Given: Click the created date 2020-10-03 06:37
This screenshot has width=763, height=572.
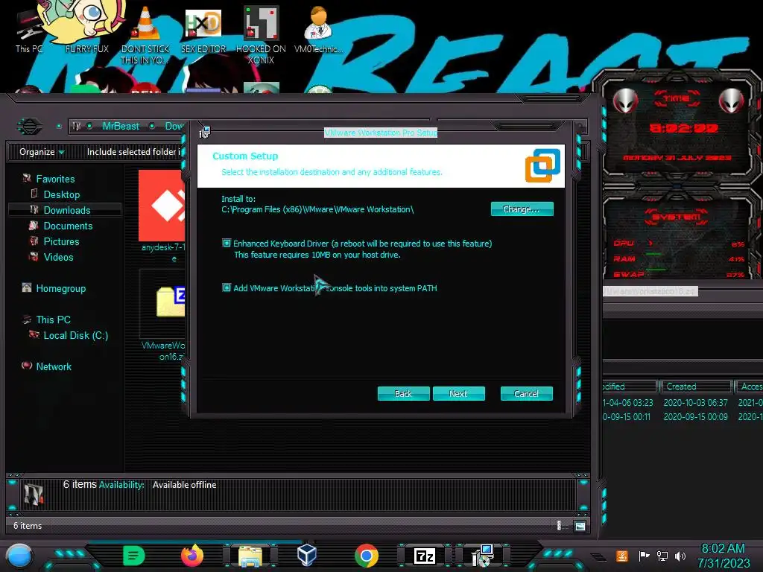Looking at the screenshot, I should [x=695, y=403].
